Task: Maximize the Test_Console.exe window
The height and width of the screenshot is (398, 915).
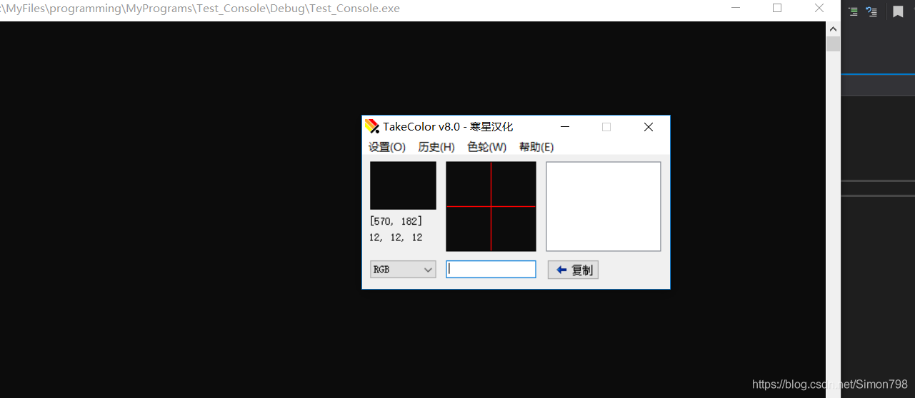Action: pyautogui.click(x=777, y=8)
